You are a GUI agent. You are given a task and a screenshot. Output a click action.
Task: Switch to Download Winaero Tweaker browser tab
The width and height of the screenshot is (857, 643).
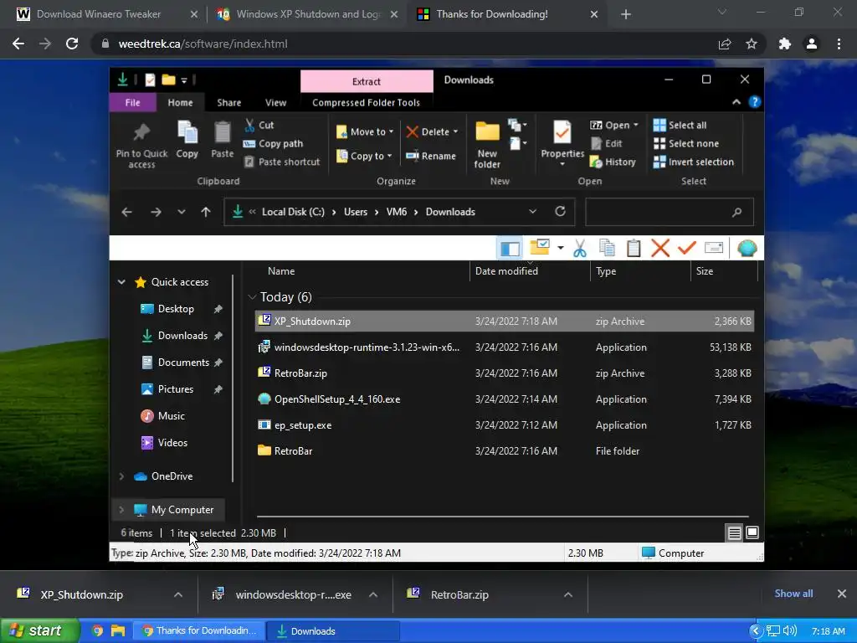(100, 14)
